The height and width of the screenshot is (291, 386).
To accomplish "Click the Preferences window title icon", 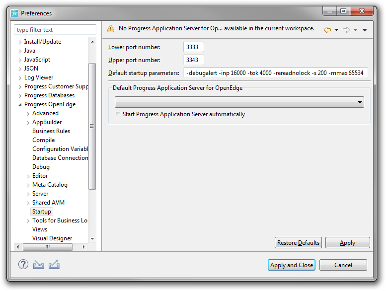I will tap(14, 13).
